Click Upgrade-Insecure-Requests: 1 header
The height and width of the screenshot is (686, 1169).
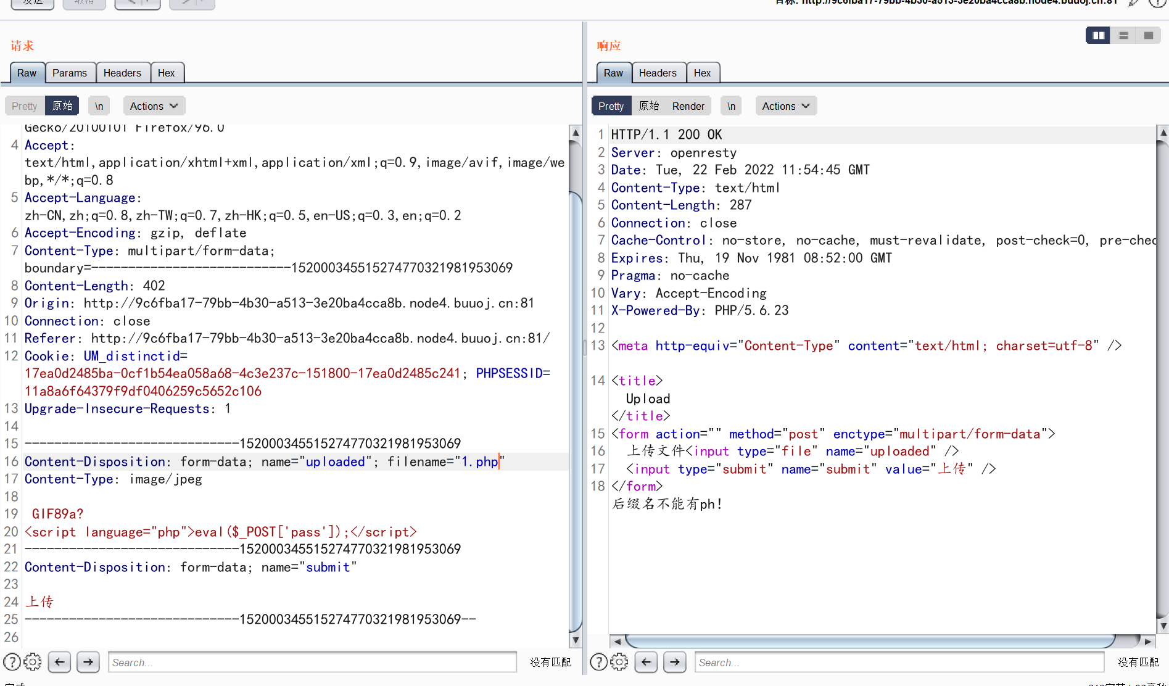pos(128,408)
